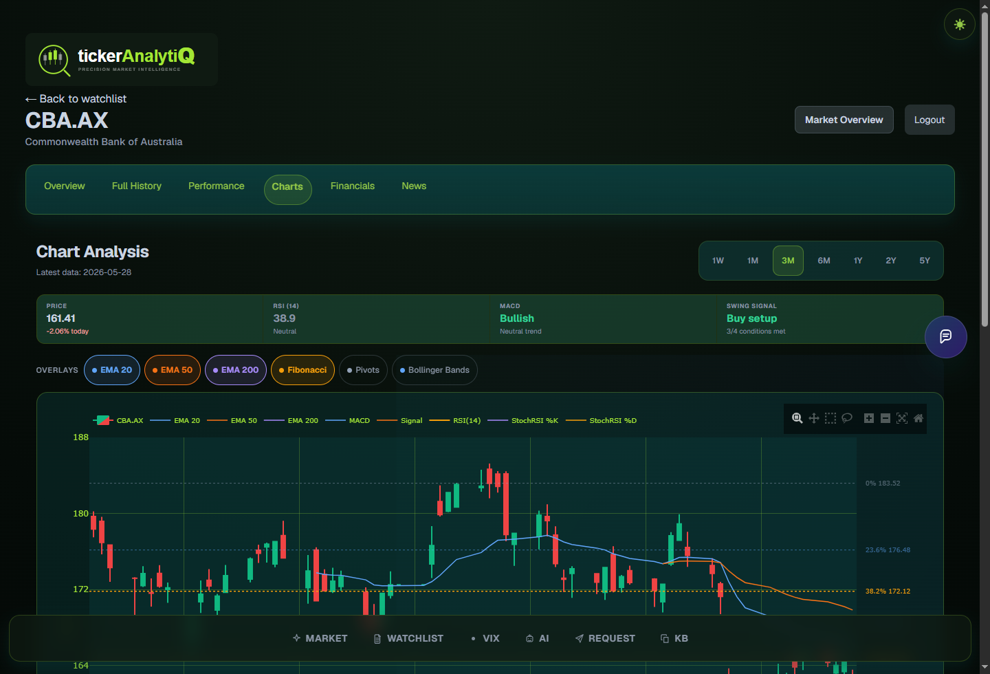Toggle the StochRSI %K legend trace
The image size is (990, 674).
[523, 420]
